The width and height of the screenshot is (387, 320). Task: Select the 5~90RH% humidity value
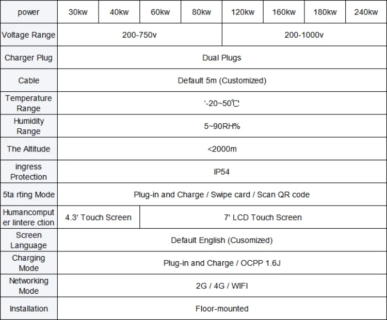click(x=221, y=126)
